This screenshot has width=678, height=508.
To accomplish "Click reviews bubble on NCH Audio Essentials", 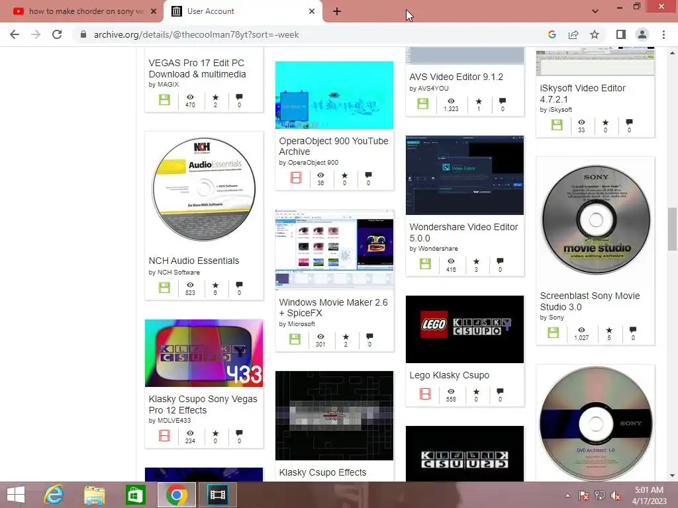I will pyautogui.click(x=239, y=285).
